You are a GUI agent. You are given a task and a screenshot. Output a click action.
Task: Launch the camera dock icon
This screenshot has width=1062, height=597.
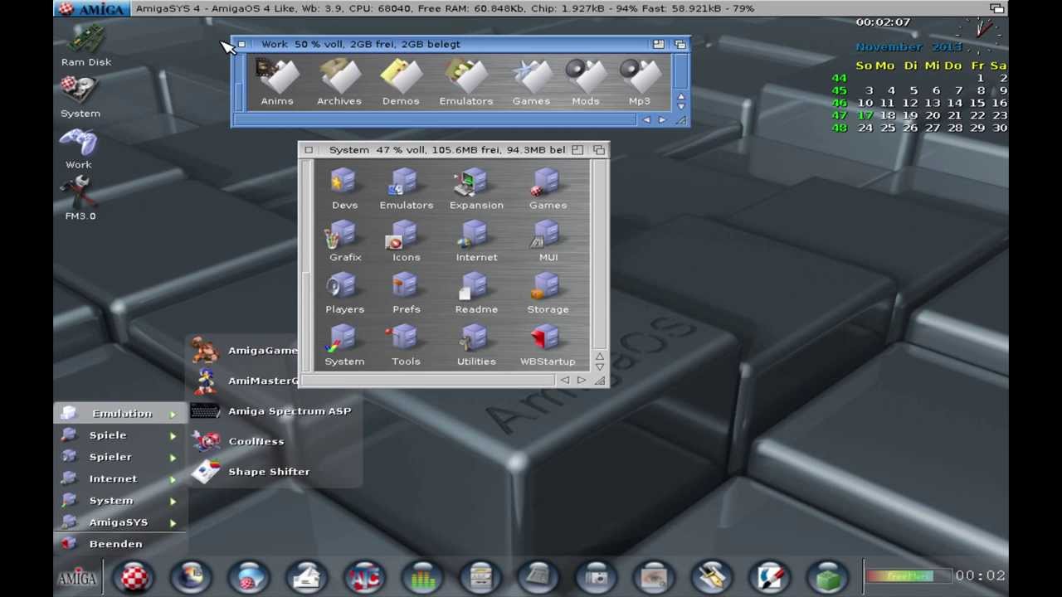(x=597, y=577)
